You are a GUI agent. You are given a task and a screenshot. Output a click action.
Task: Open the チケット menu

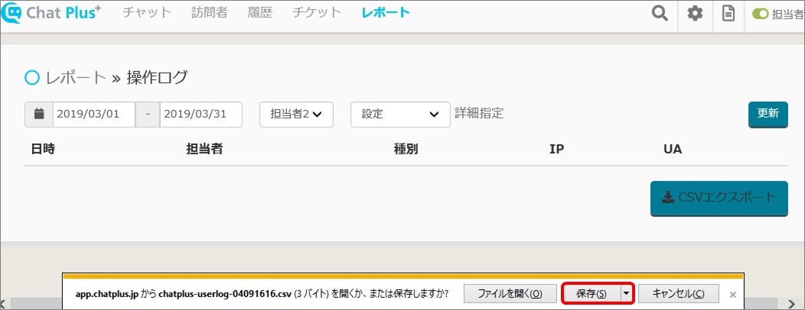click(x=317, y=13)
